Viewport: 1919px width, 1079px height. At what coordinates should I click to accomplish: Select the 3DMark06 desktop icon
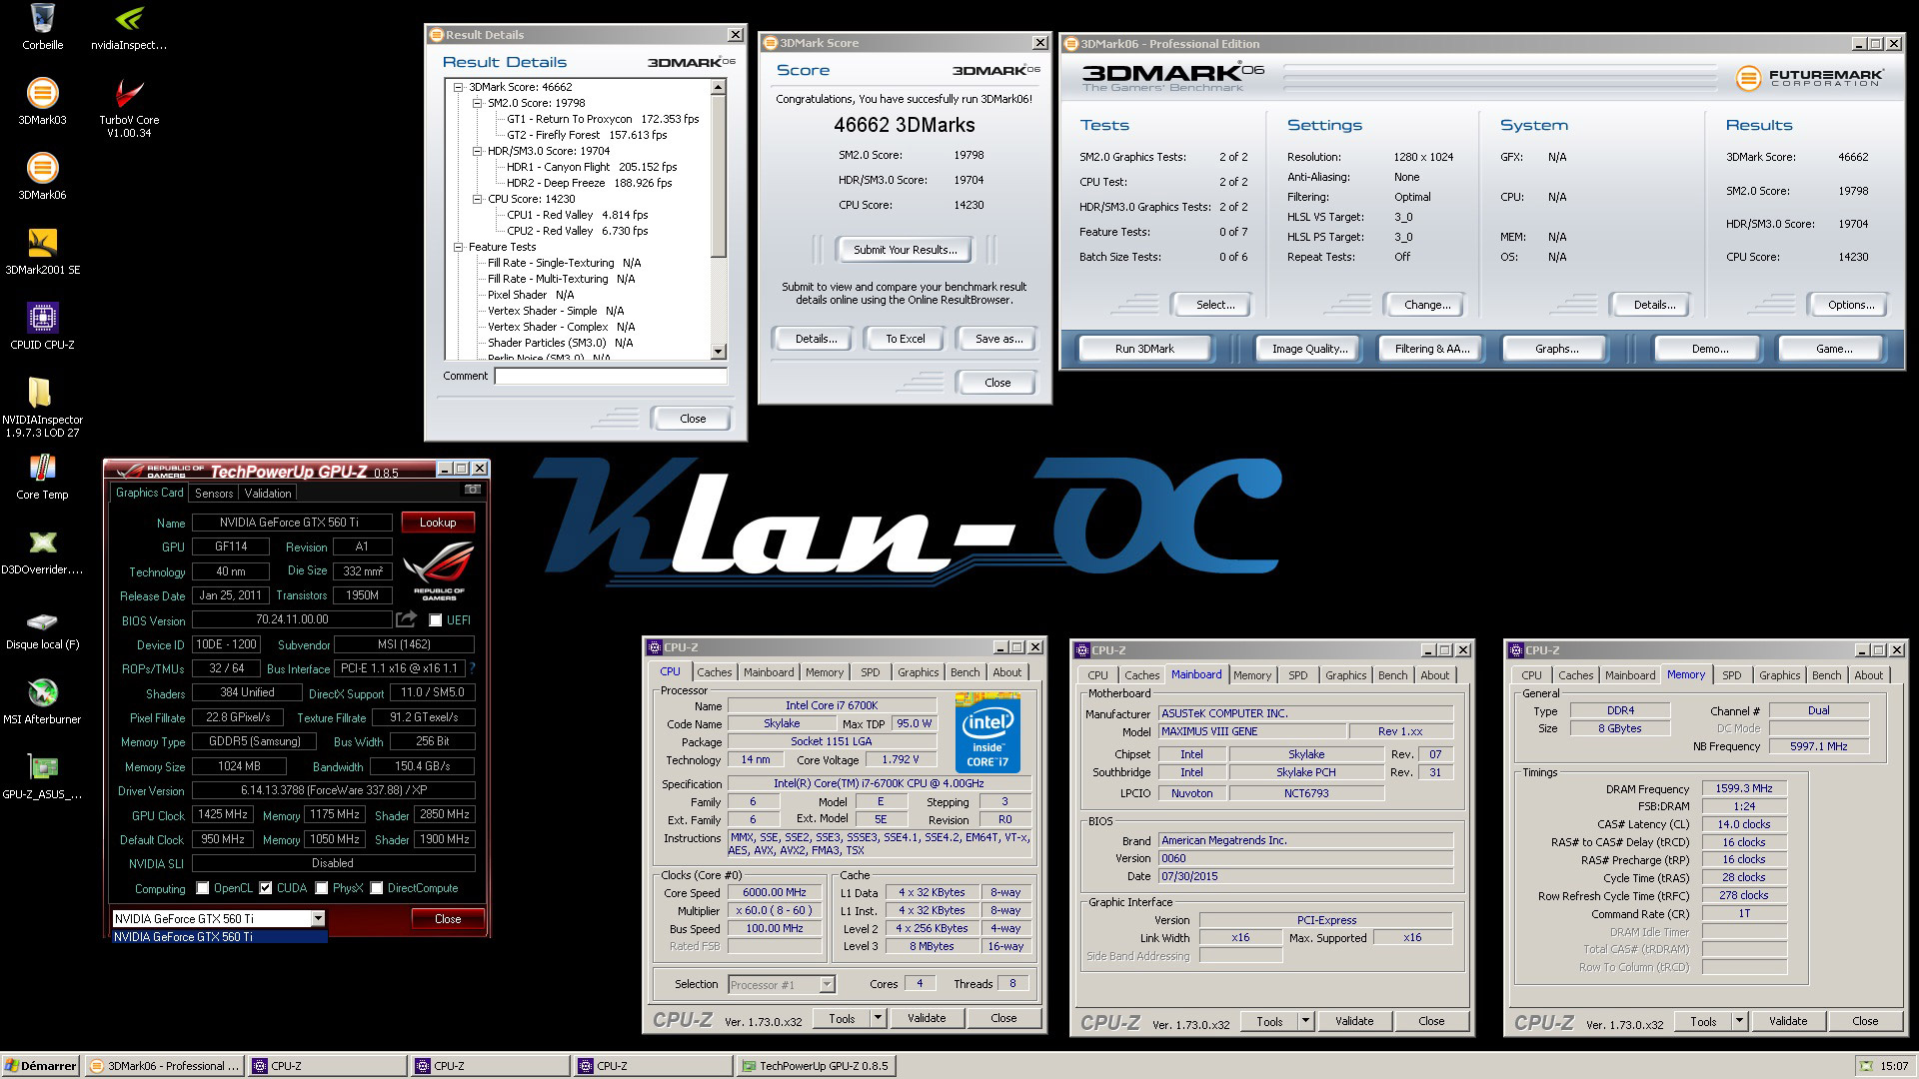click(42, 176)
